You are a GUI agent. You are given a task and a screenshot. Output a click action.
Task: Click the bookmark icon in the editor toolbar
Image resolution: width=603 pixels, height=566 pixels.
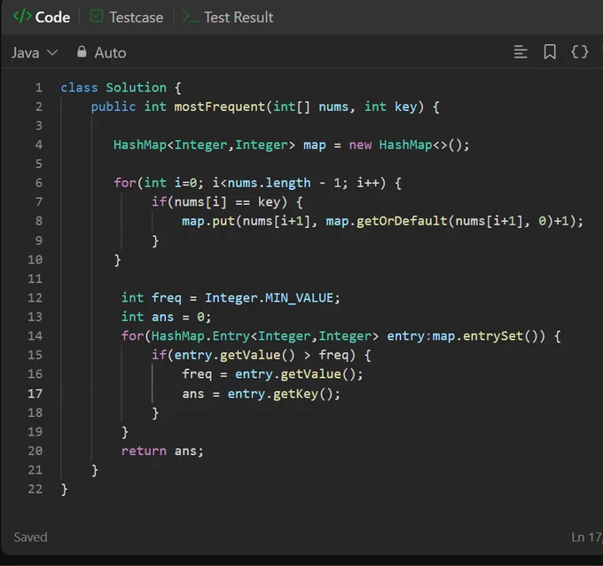[550, 52]
